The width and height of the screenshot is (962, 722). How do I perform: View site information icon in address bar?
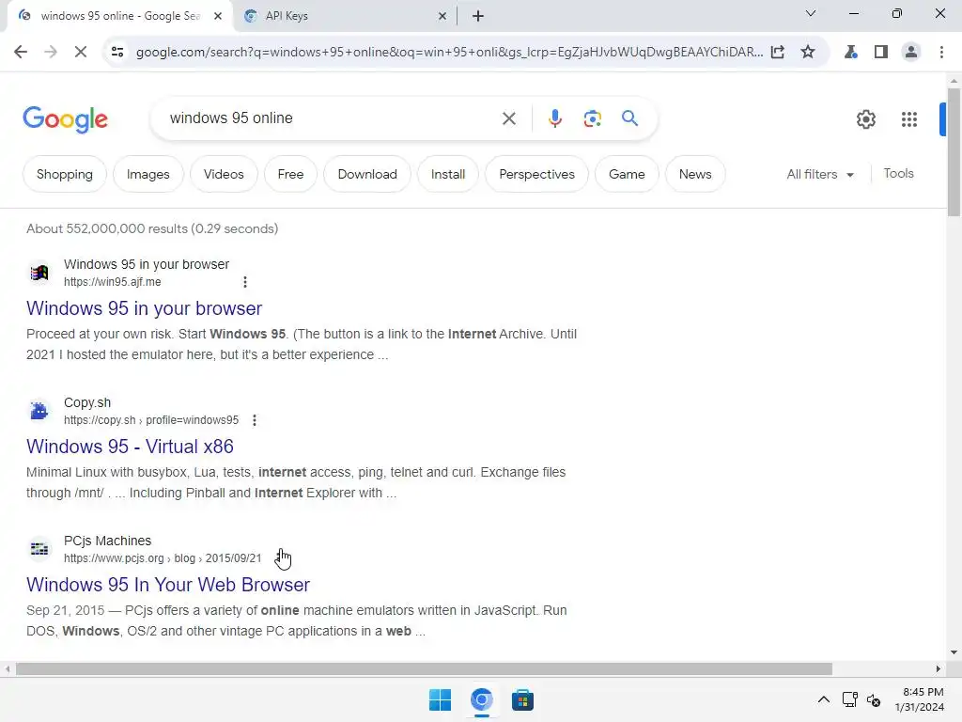click(117, 53)
